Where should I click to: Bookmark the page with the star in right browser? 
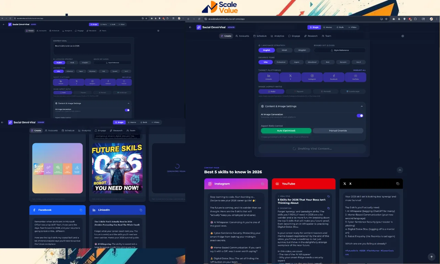386,19
